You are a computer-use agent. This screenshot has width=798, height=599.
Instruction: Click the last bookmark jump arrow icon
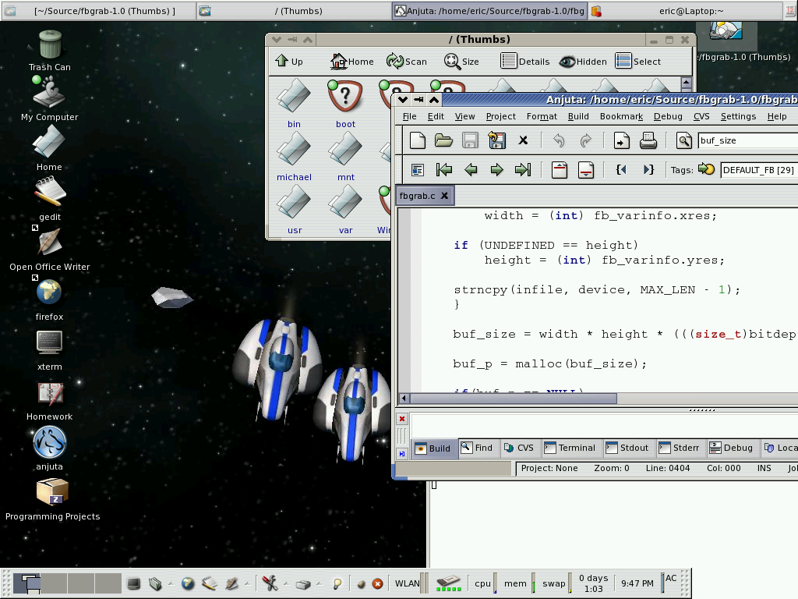[x=523, y=169]
